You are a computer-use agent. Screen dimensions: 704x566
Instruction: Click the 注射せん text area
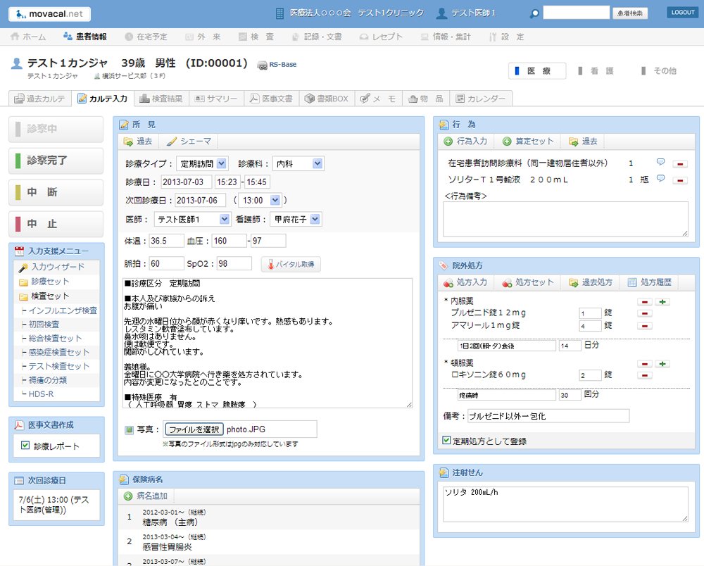[x=565, y=504]
